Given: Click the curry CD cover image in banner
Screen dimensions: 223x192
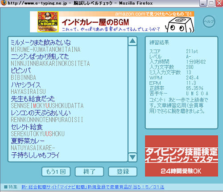Looking at the screenshot, I should 48,22.
